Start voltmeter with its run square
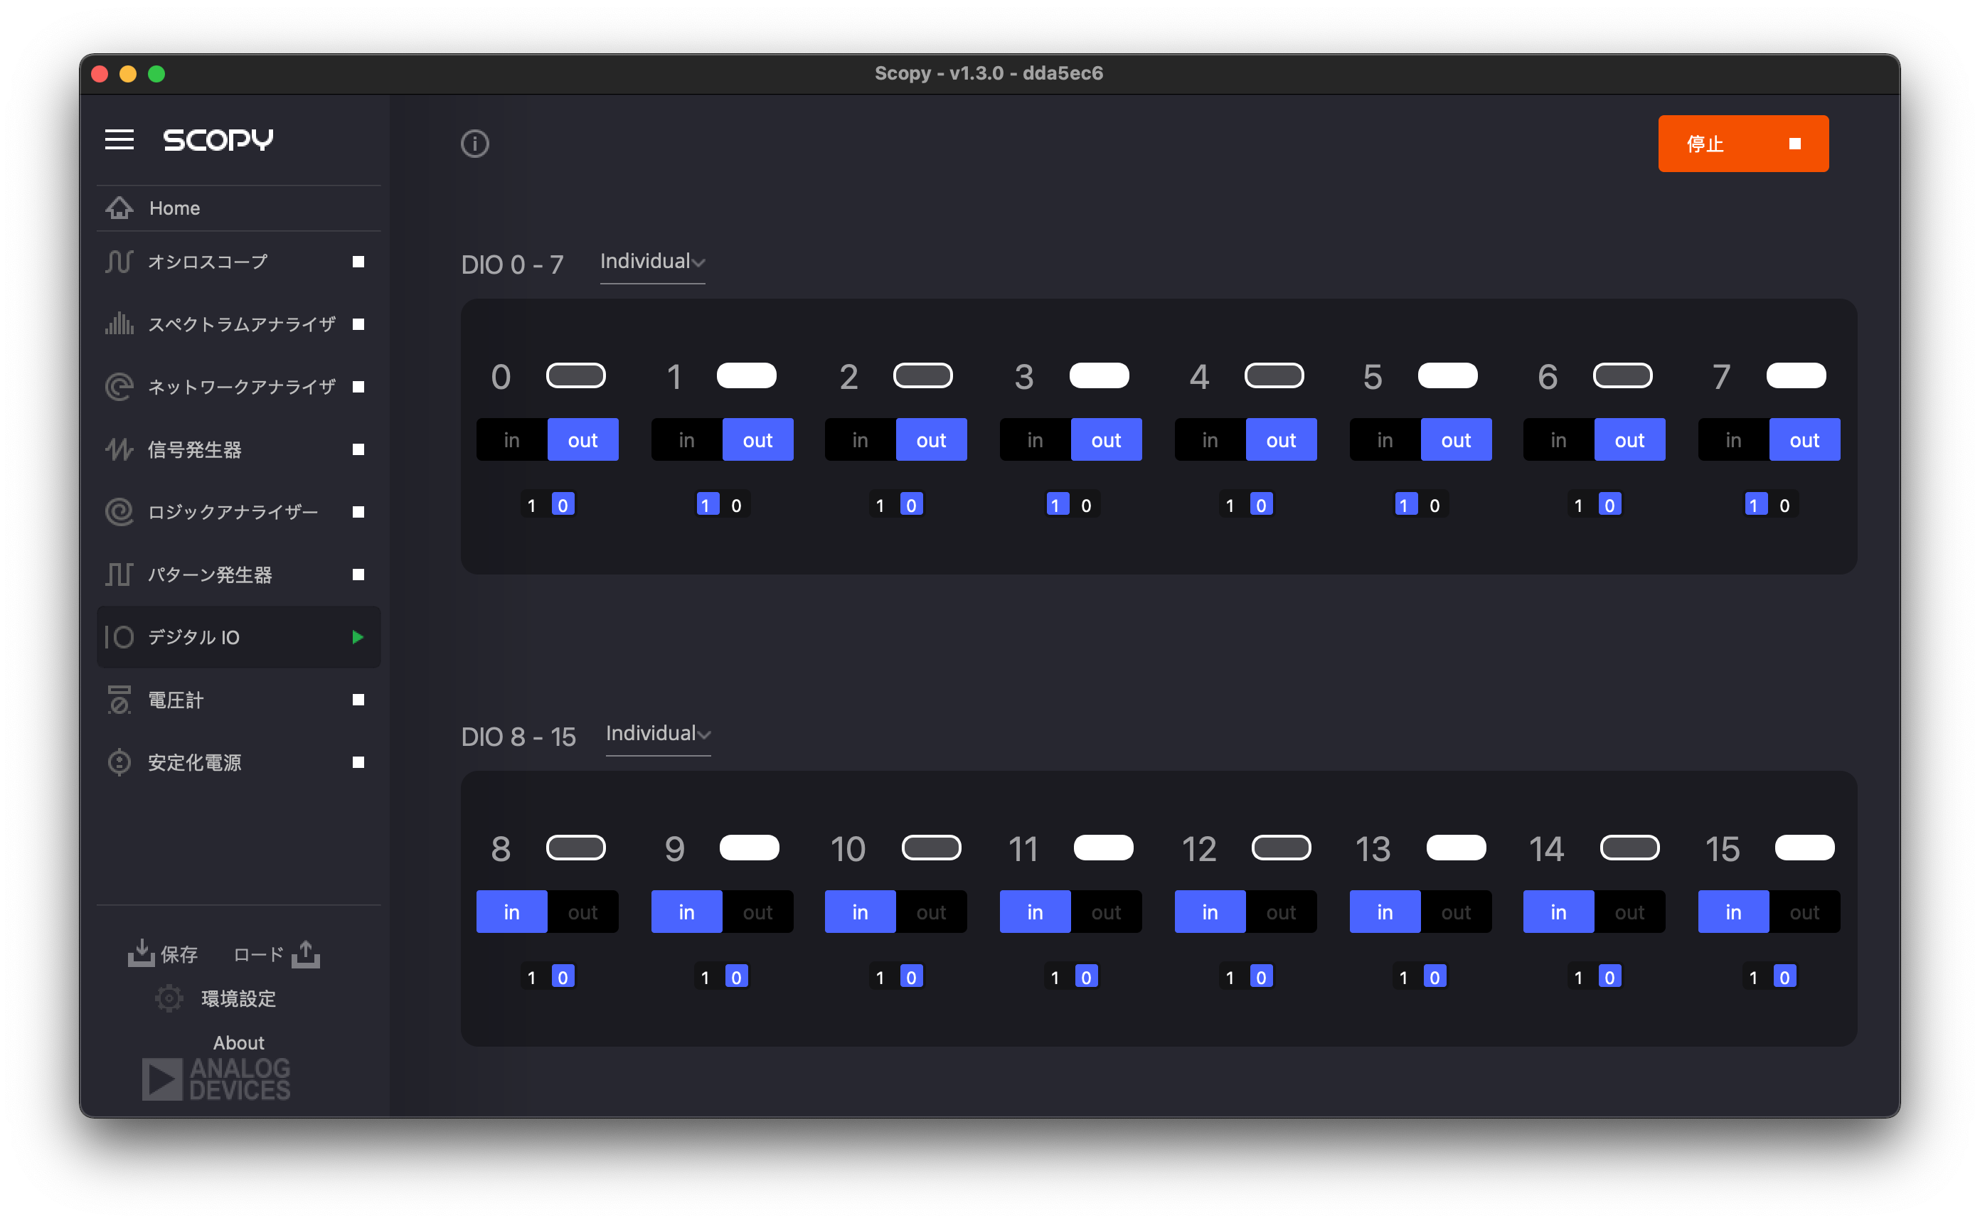Image resolution: width=1980 pixels, height=1223 pixels. pyautogui.click(x=358, y=700)
